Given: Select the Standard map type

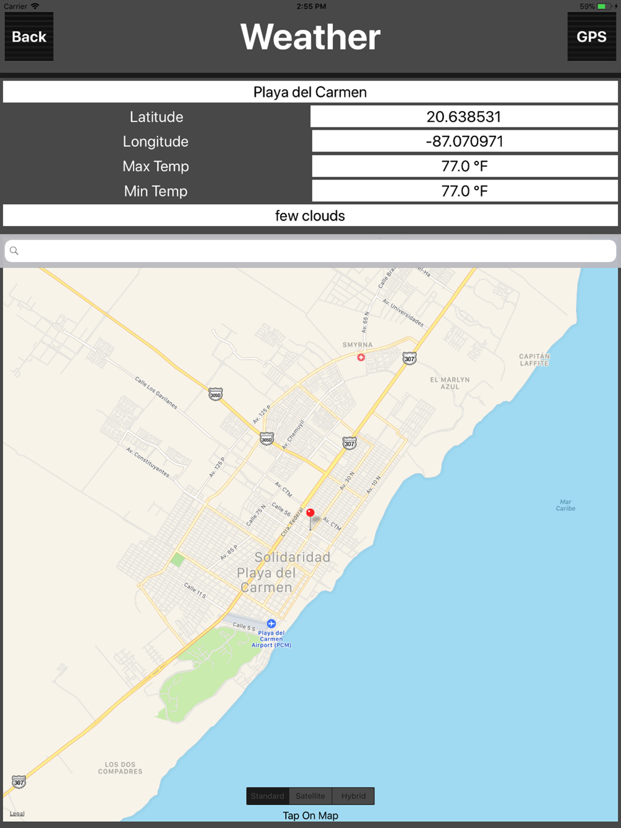Looking at the screenshot, I should [x=268, y=796].
